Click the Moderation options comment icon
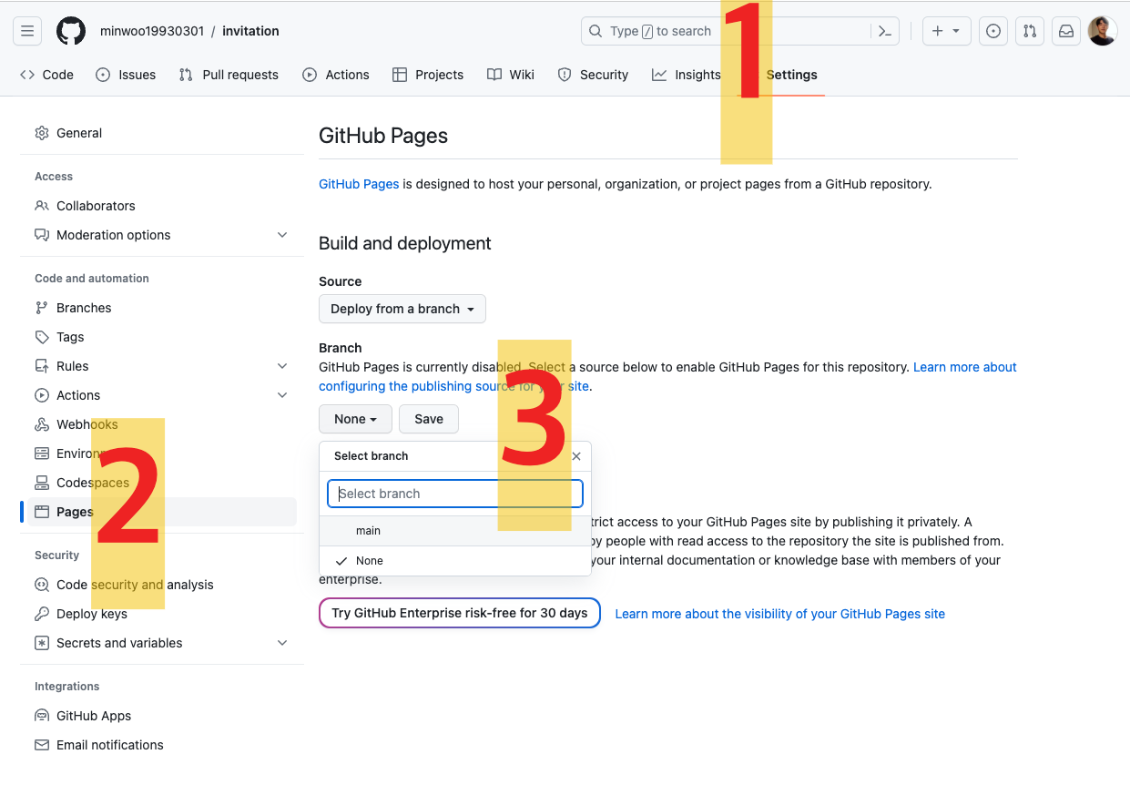This screenshot has height=795, width=1130. [42, 235]
